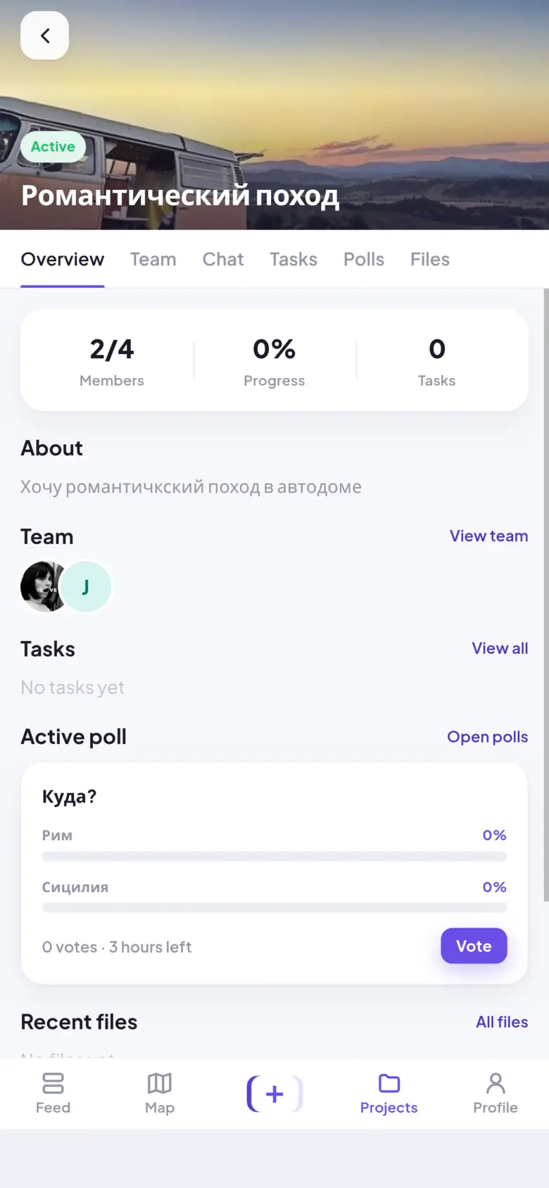549x1188 pixels.
Task: Click the View team link
Action: pyautogui.click(x=488, y=536)
